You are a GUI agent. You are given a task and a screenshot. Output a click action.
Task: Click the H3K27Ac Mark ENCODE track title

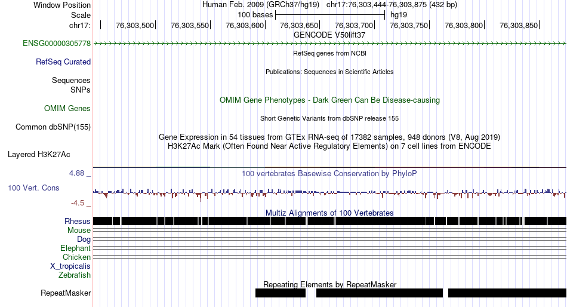click(329, 146)
